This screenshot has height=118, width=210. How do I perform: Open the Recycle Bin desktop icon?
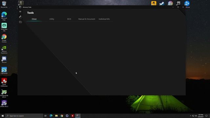tap(4, 4)
